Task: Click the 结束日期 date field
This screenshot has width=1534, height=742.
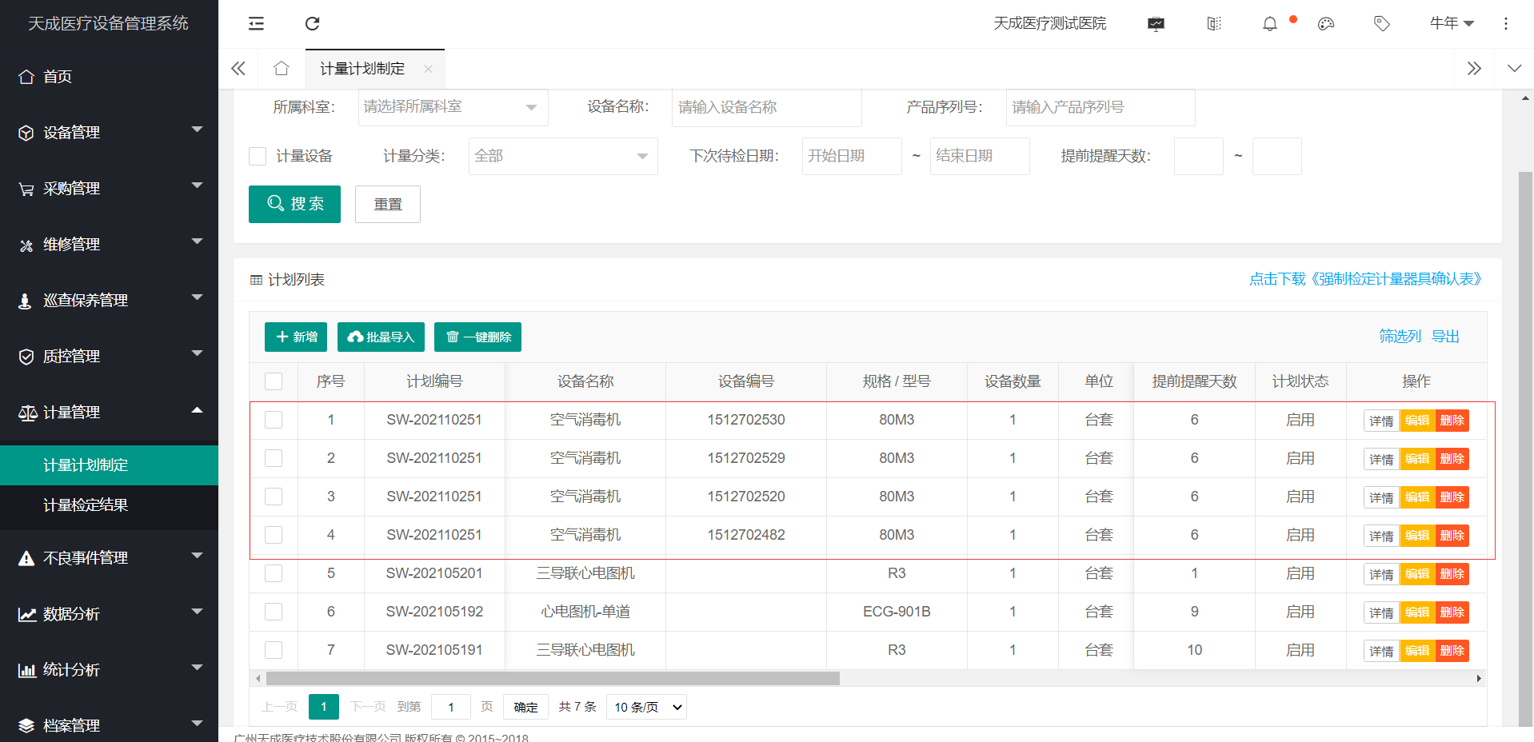Action: pyautogui.click(x=980, y=156)
